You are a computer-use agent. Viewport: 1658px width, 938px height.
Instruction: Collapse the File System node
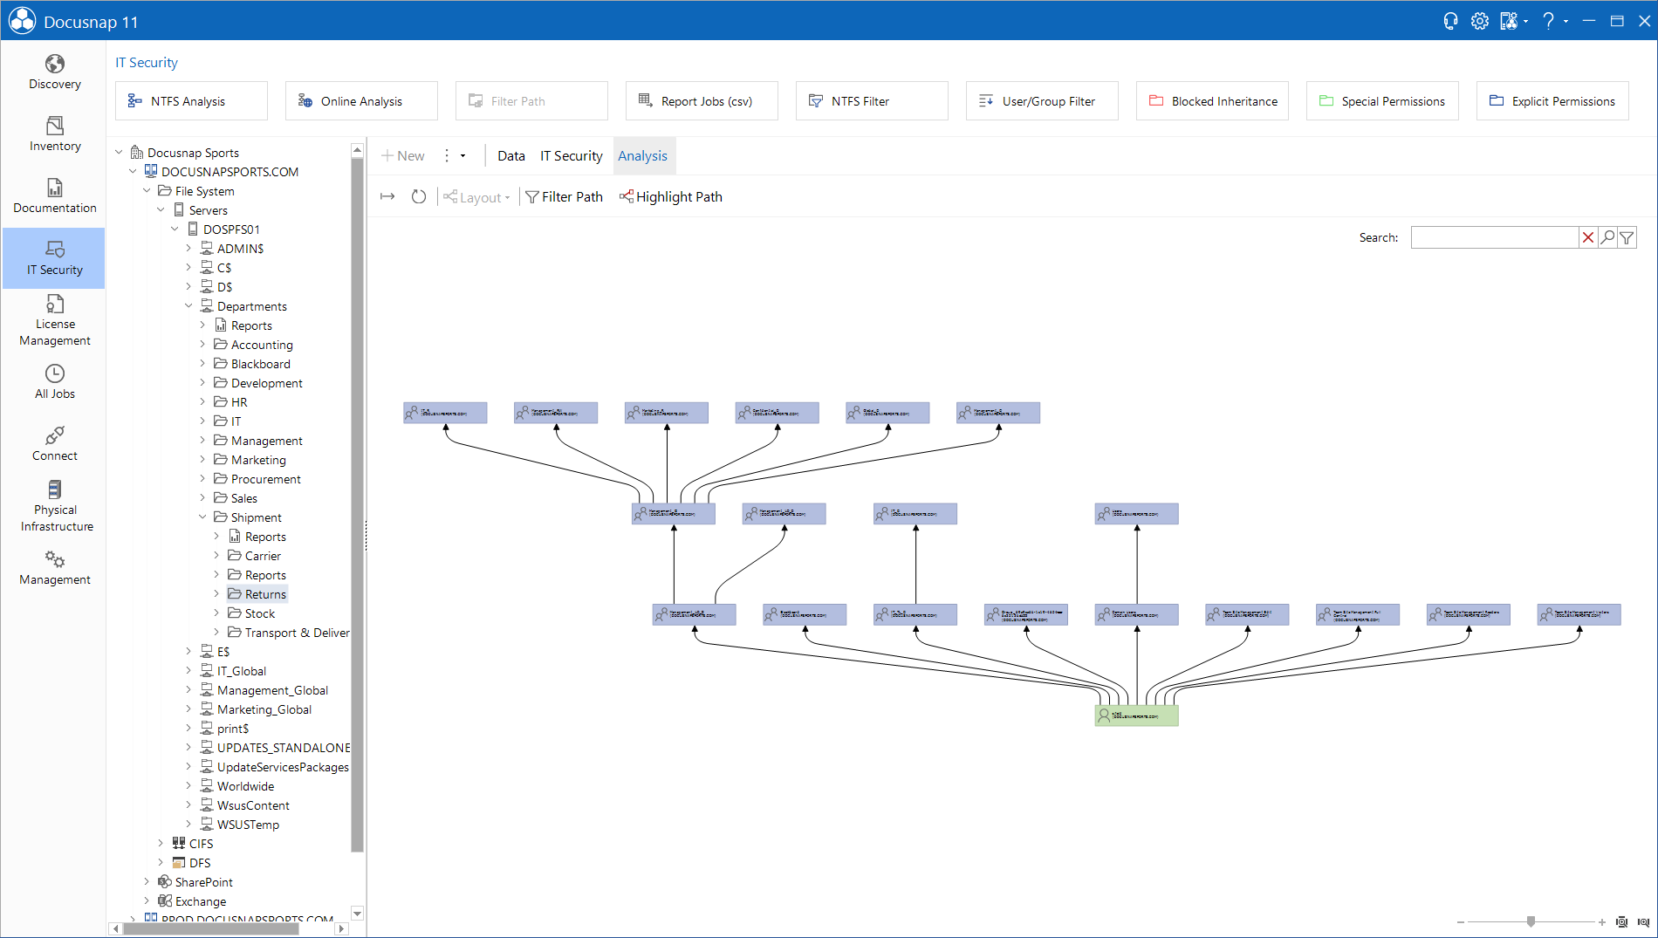(147, 191)
